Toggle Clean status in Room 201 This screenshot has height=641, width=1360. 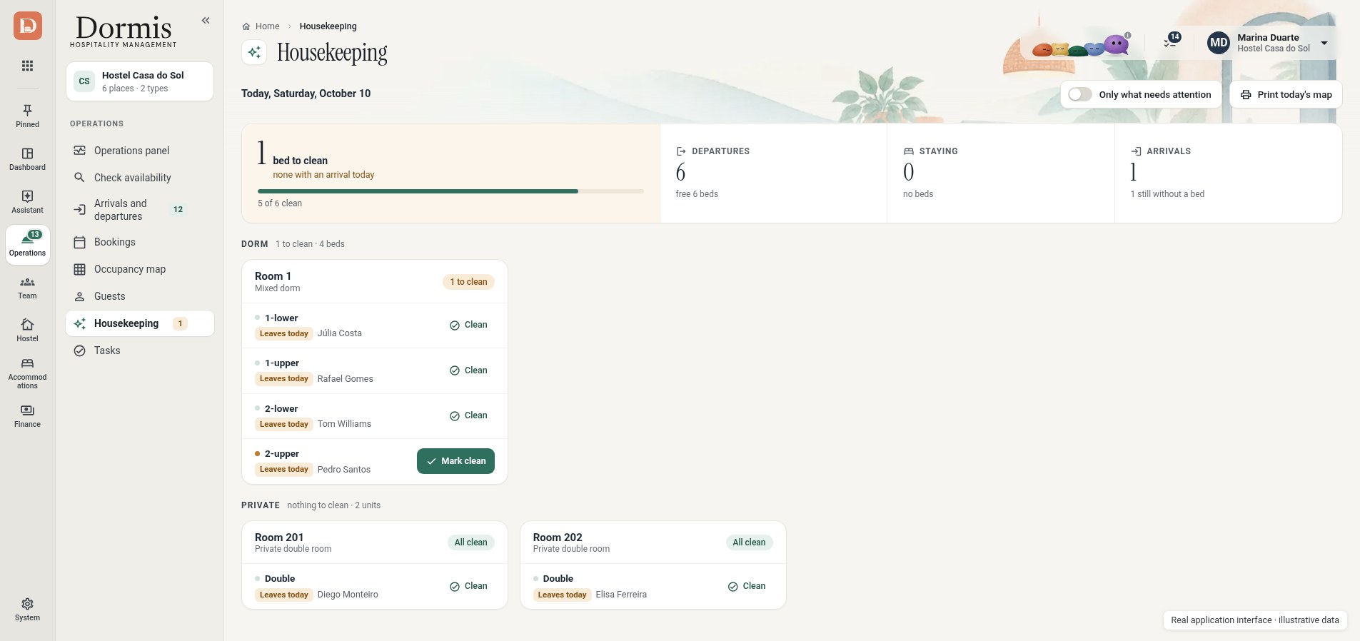468,586
